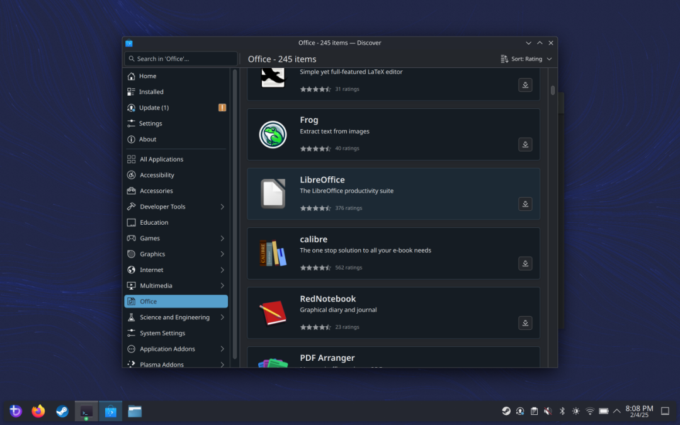The image size is (680, 425).
Task: Click the show desktop button
Action: point(665,411)
